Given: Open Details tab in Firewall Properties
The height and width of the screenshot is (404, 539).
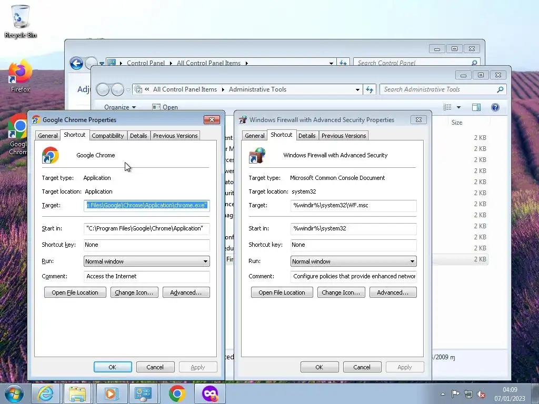Looking at the screenshot, I should [307, 136].
